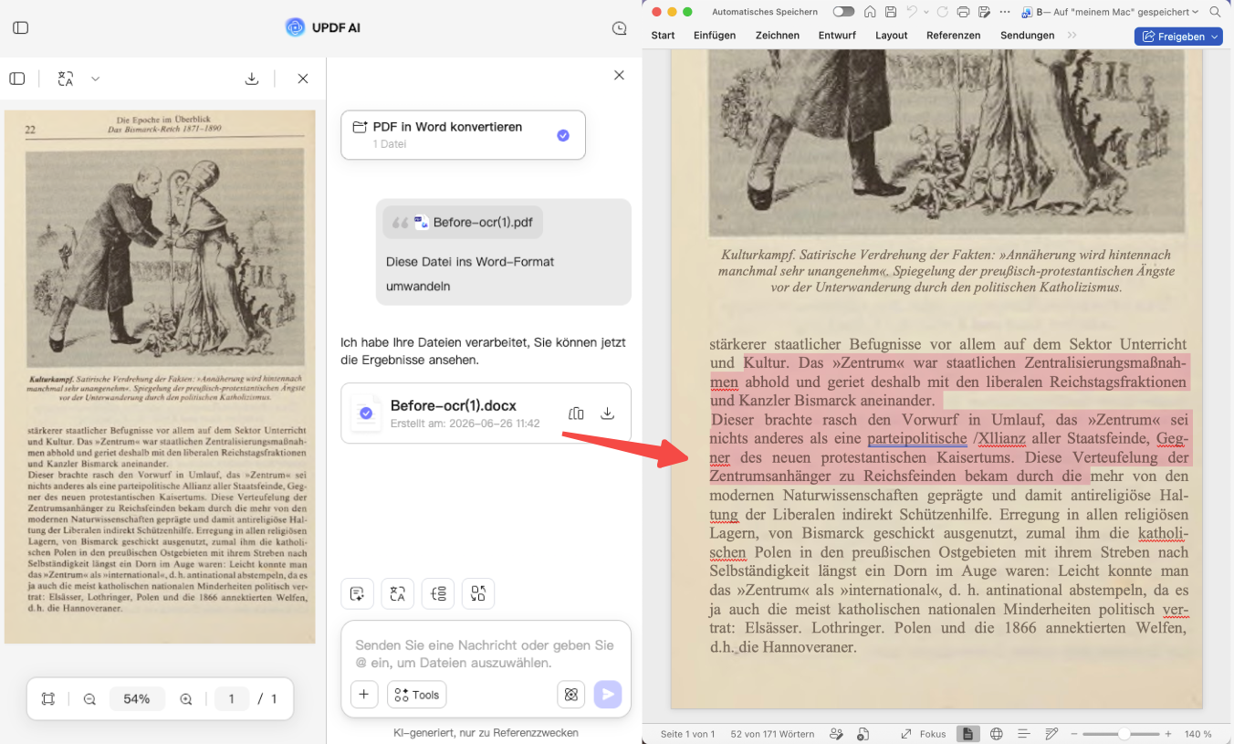This screenshot has height=744, width=1234.
Task: Click the search magnifier in Word
Action: [x=1215, y=12]
